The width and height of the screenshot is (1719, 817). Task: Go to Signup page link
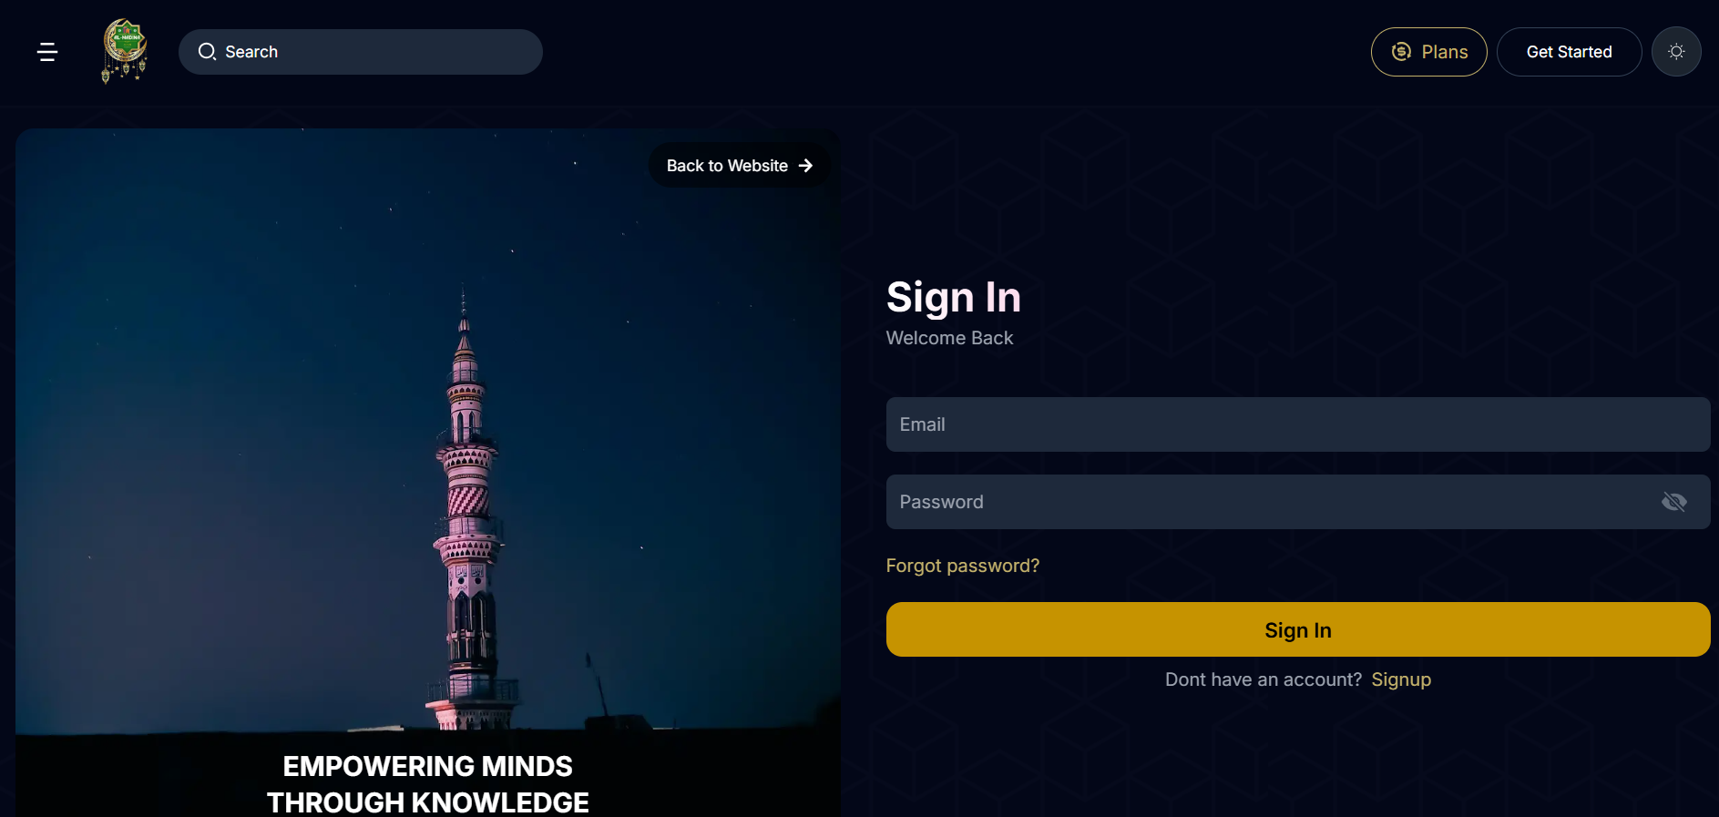pyautogui.click(x=1401, y=679)
